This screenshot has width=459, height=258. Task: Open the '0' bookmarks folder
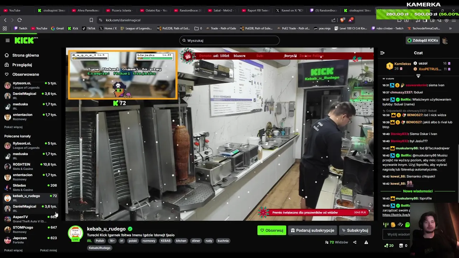coord(198,28)
